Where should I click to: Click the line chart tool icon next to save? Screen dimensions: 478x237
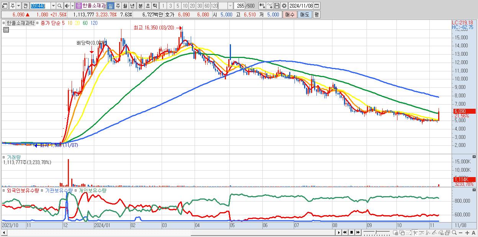[269, 6]
